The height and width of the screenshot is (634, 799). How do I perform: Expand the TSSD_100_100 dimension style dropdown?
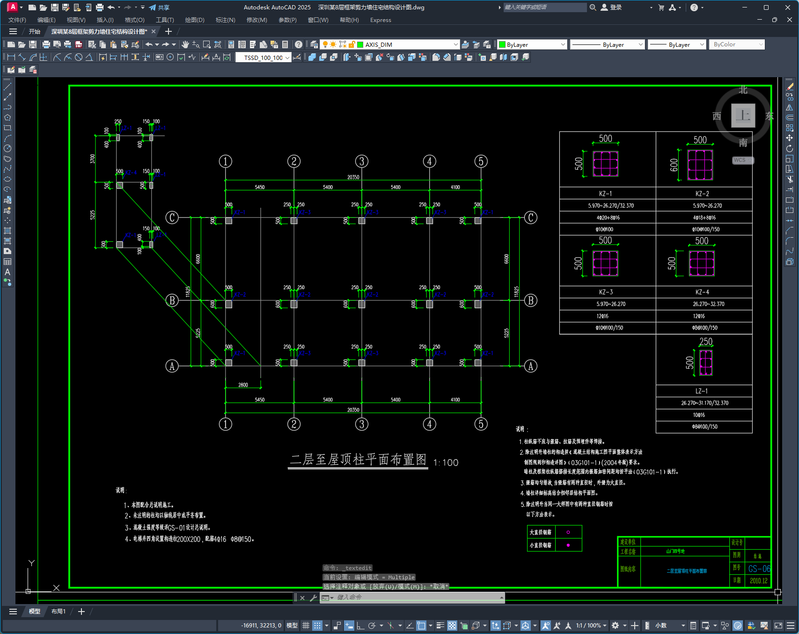point(287,58)
